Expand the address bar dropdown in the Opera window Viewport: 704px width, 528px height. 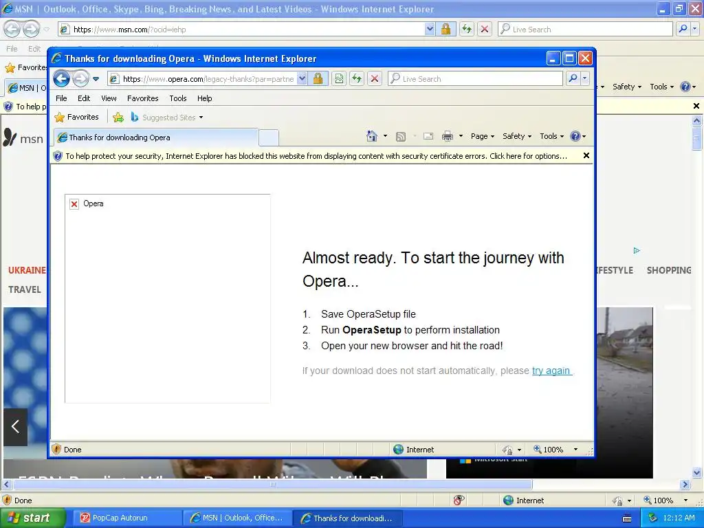(x=302, y=79)
